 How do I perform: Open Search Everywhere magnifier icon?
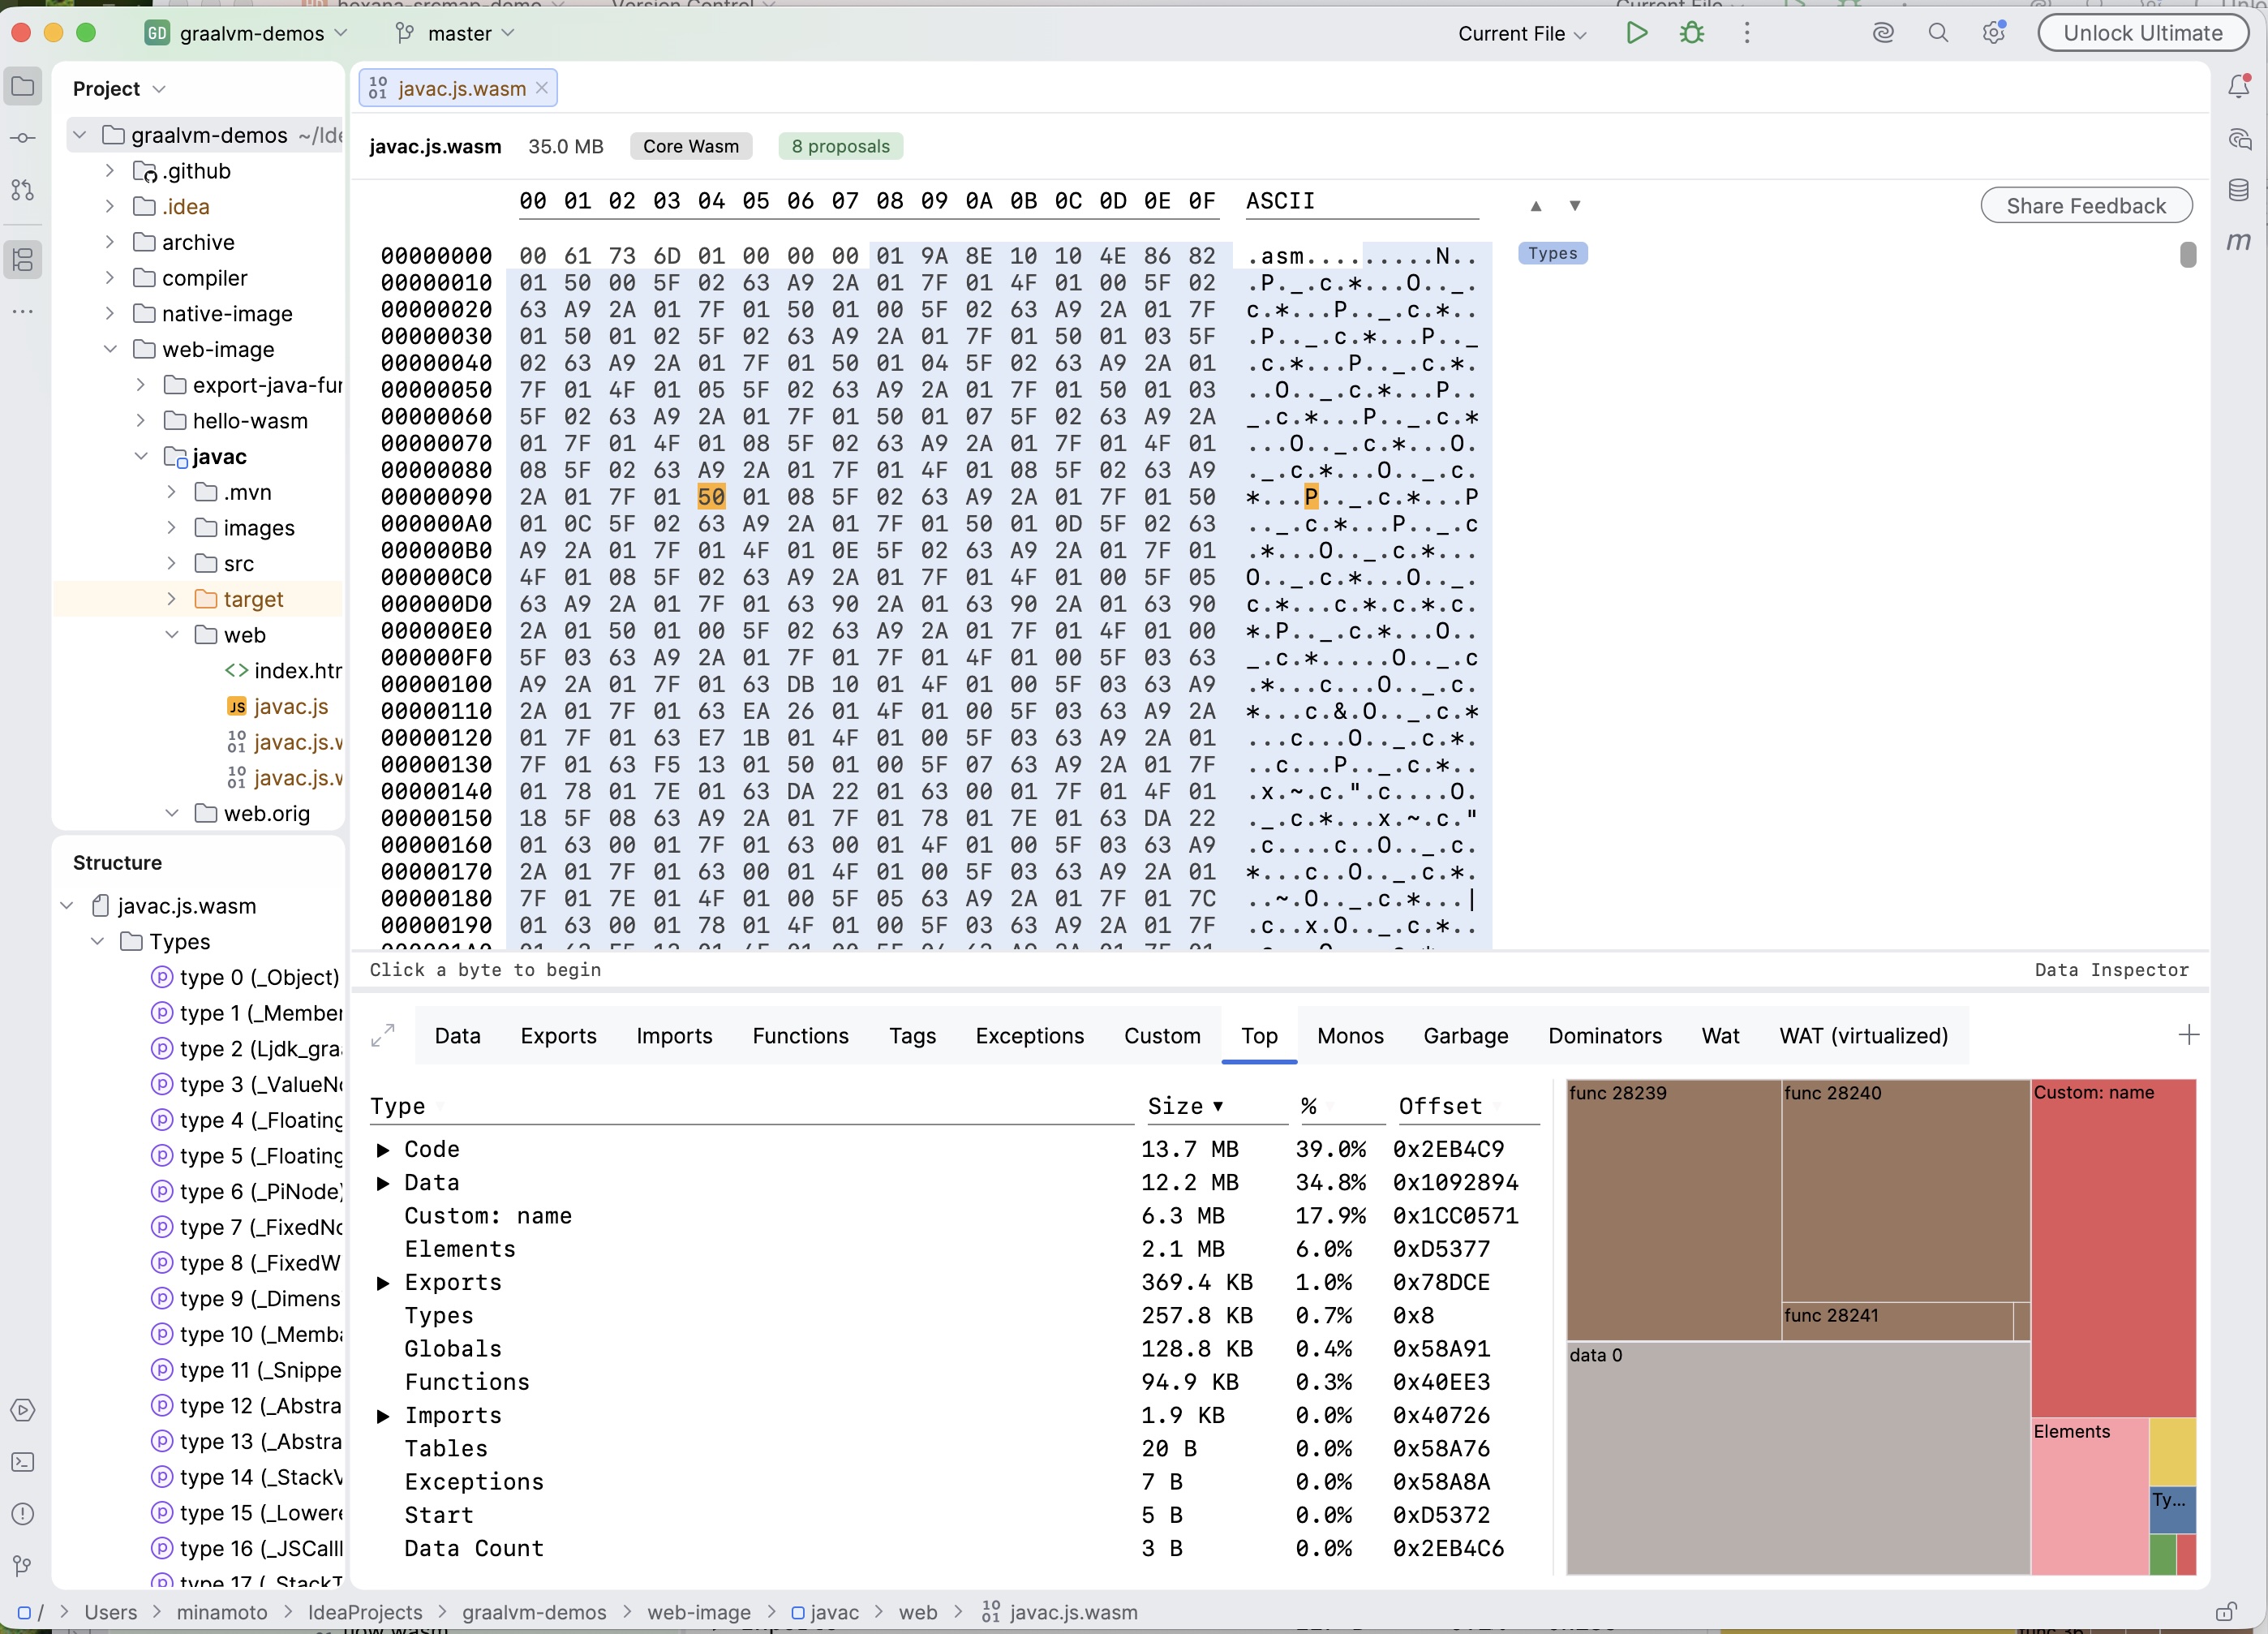click(1938, 33)
